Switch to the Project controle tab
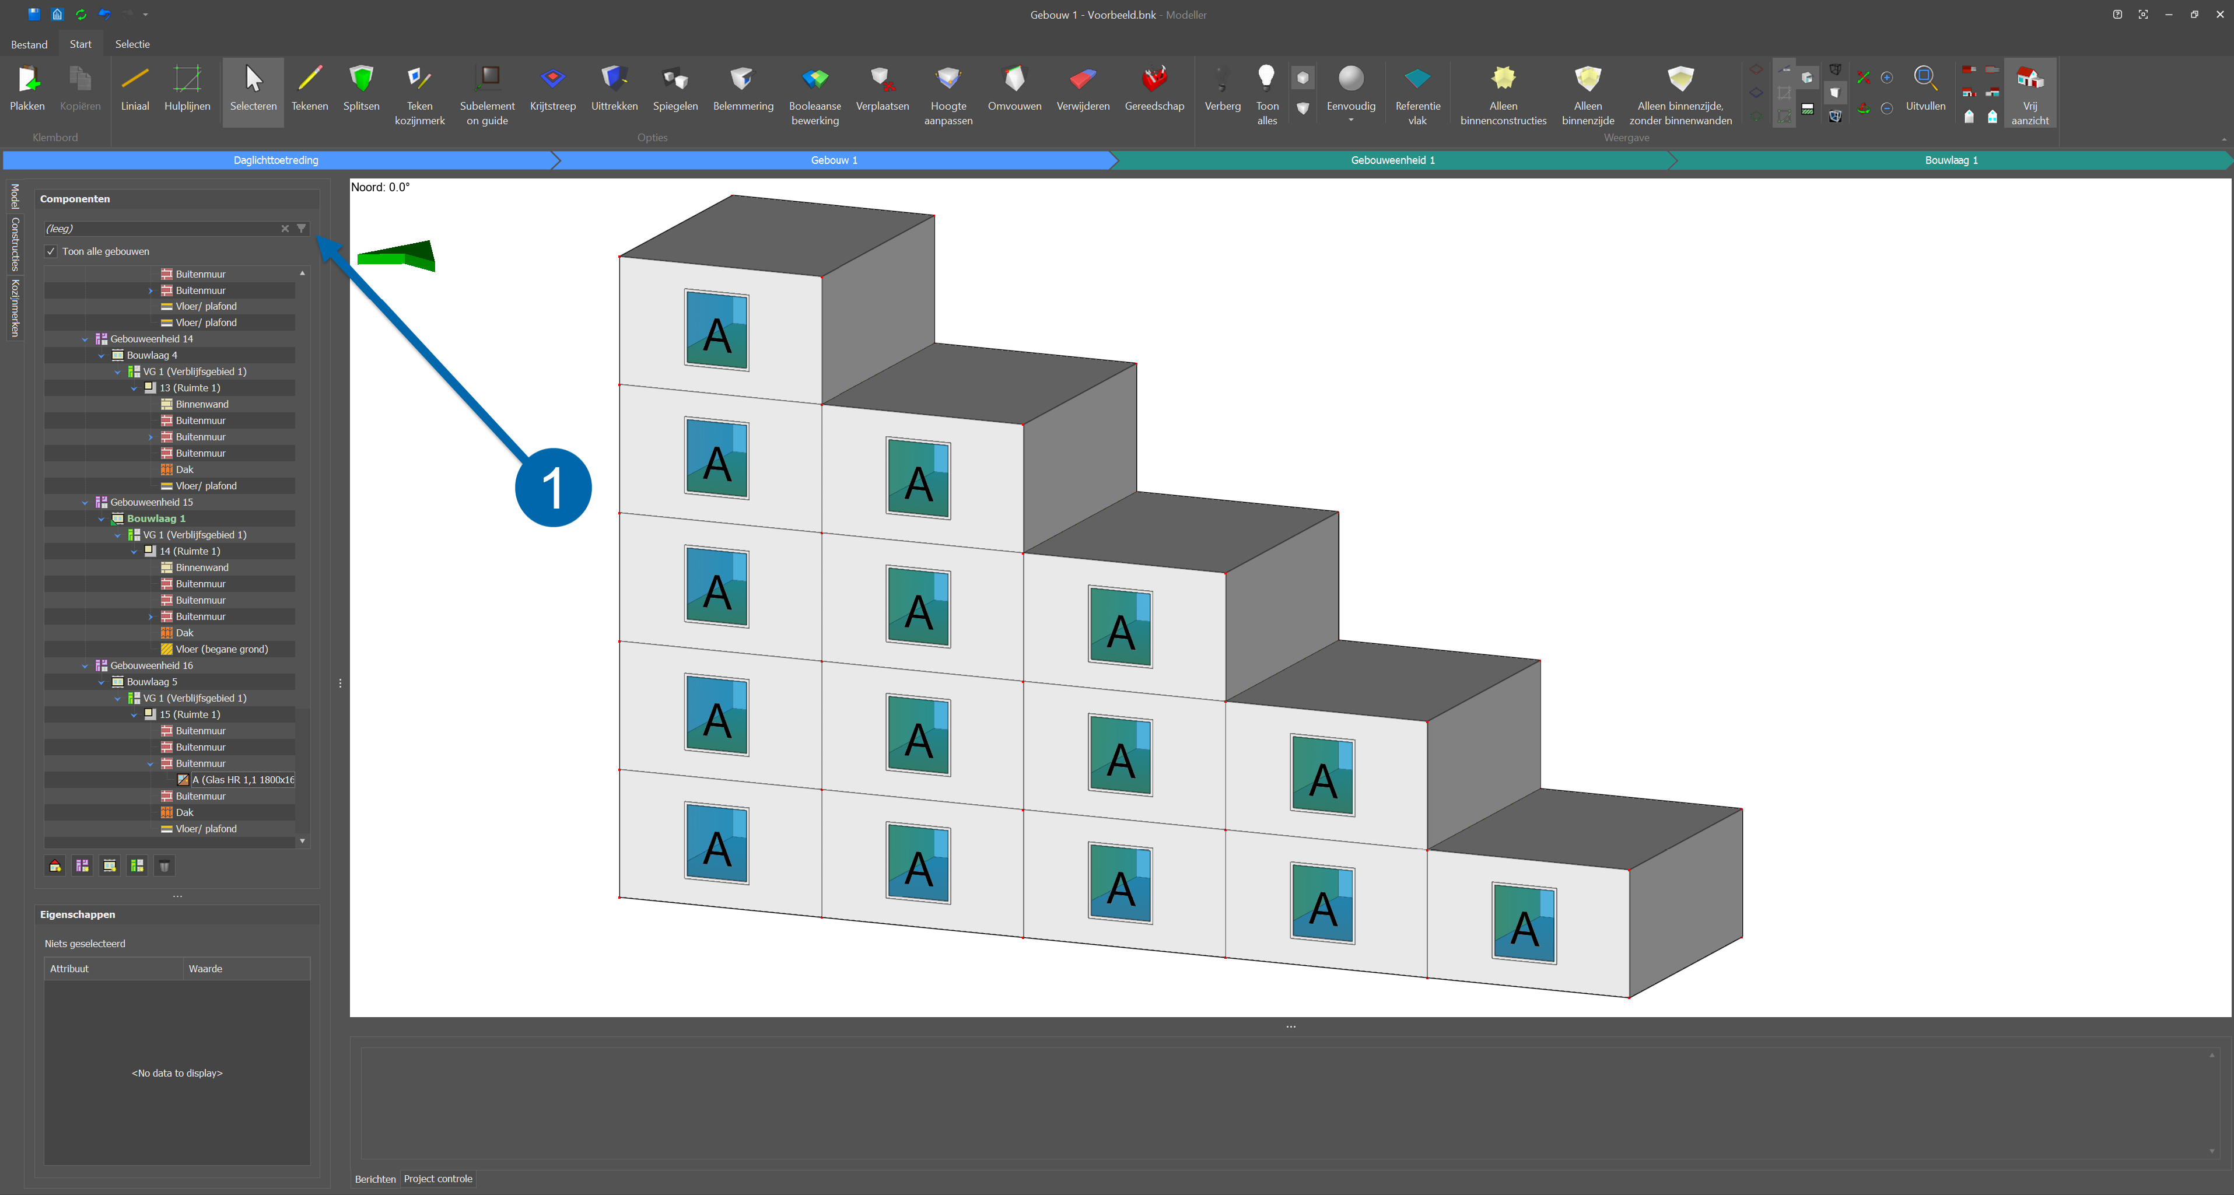This screenshot has height=1195, width=2234. (438, 1179)
